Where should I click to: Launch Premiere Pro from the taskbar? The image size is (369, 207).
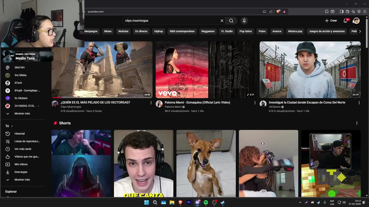(189, 202)
